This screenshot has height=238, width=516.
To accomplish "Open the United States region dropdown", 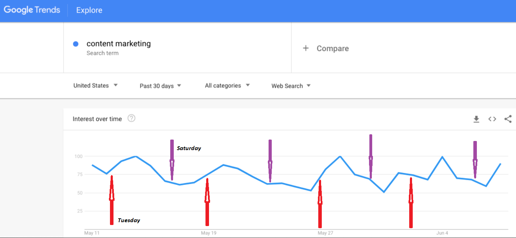I will [95, 85].
